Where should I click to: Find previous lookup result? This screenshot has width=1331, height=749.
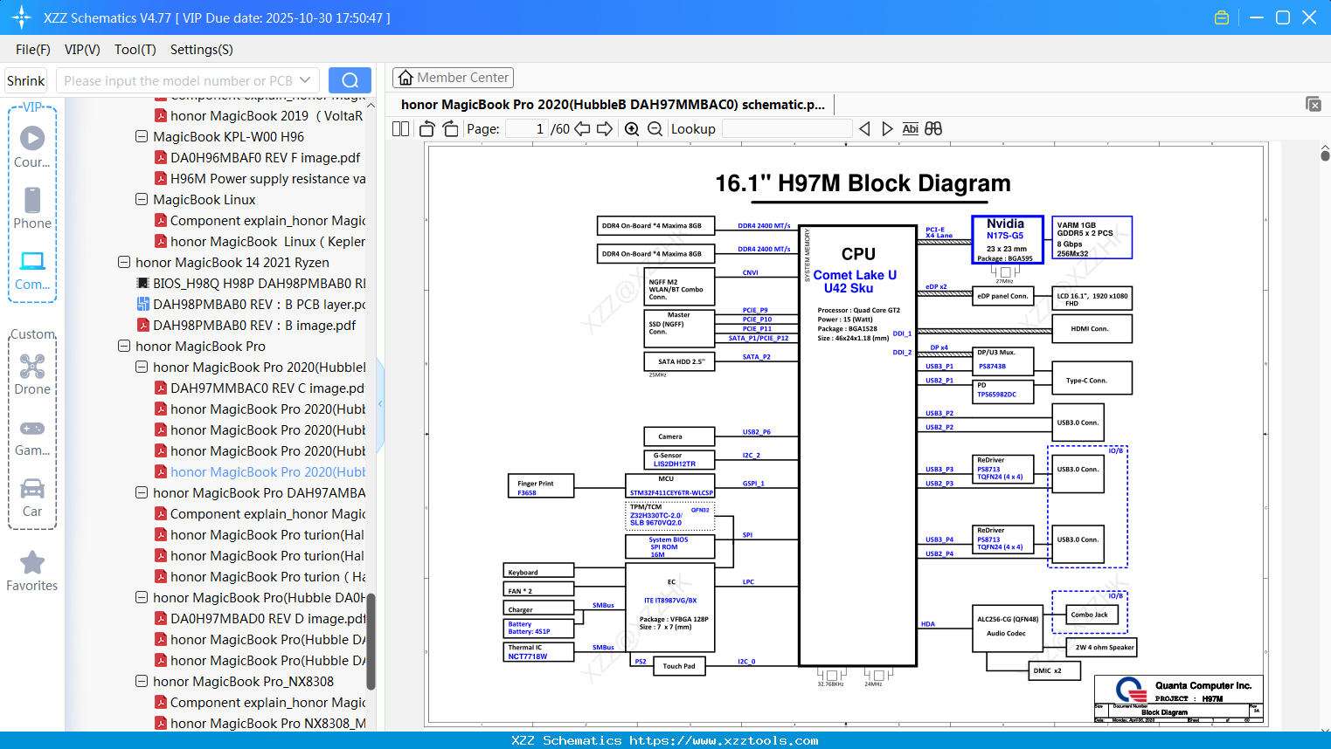pyautogui.click(x=864, y=129)
